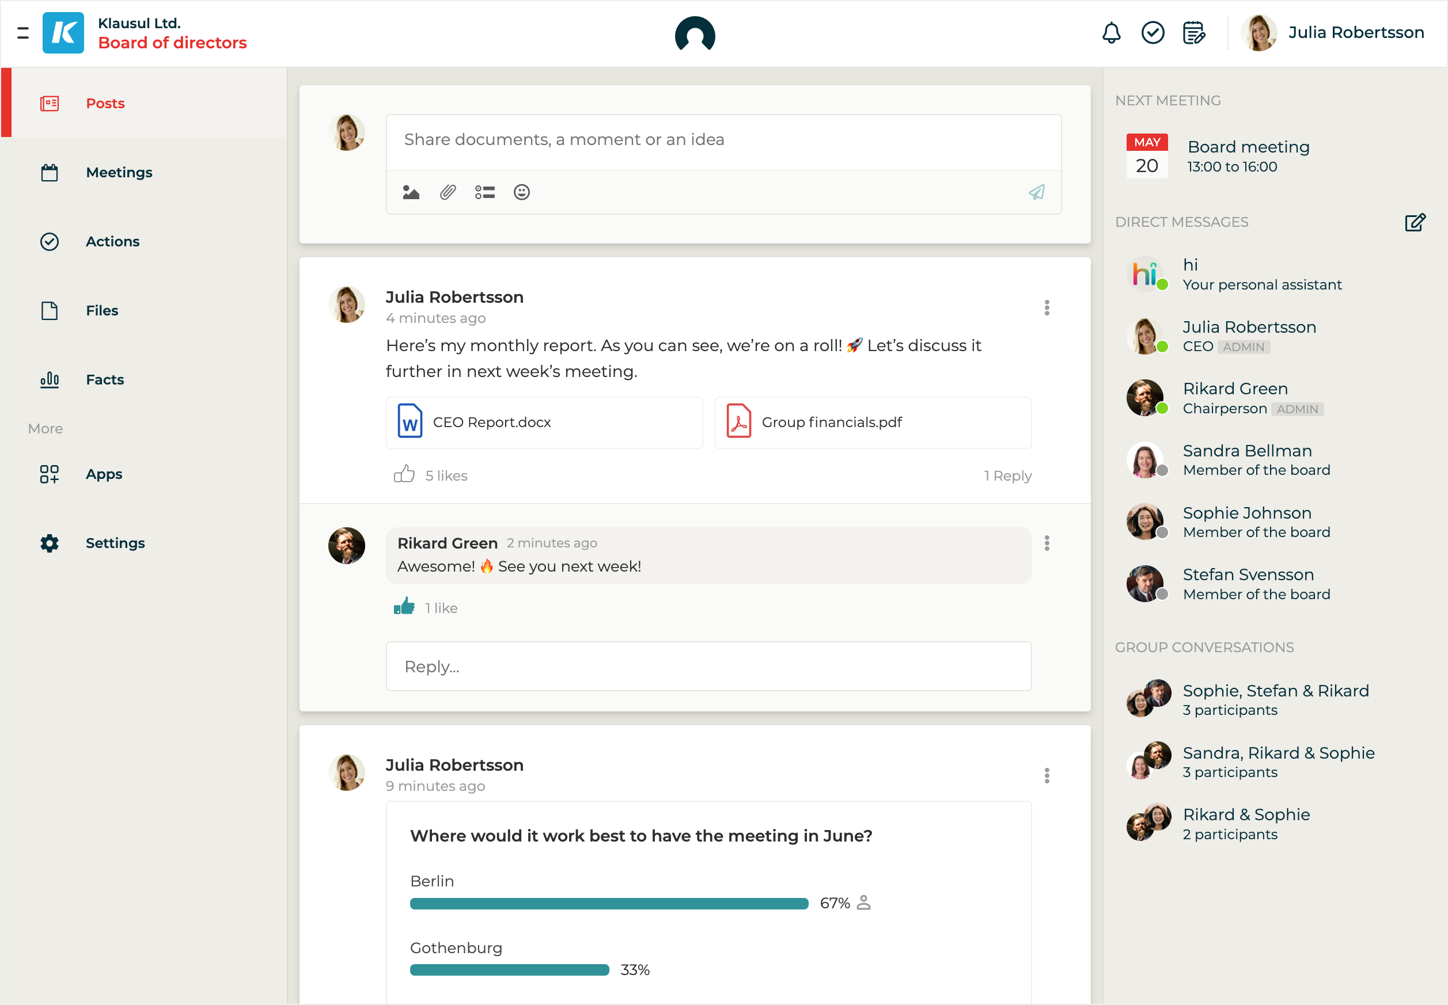Viewport: 1448px width, 1005px height.
Task: Open the emoji picker in the composer
Action: (x=522, y=192)
